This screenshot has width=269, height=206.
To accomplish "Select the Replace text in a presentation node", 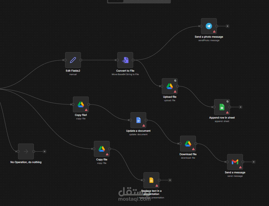I will pyautogui.click(x=151, y=180).
